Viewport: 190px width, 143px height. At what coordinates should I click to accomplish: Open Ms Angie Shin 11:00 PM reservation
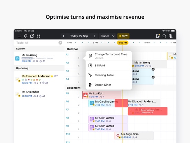click(39, 94)
